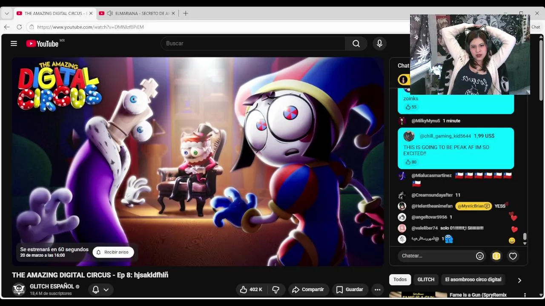Start voice search with microphone icon
Screen dimensions: 545x306
click(379, 43)
